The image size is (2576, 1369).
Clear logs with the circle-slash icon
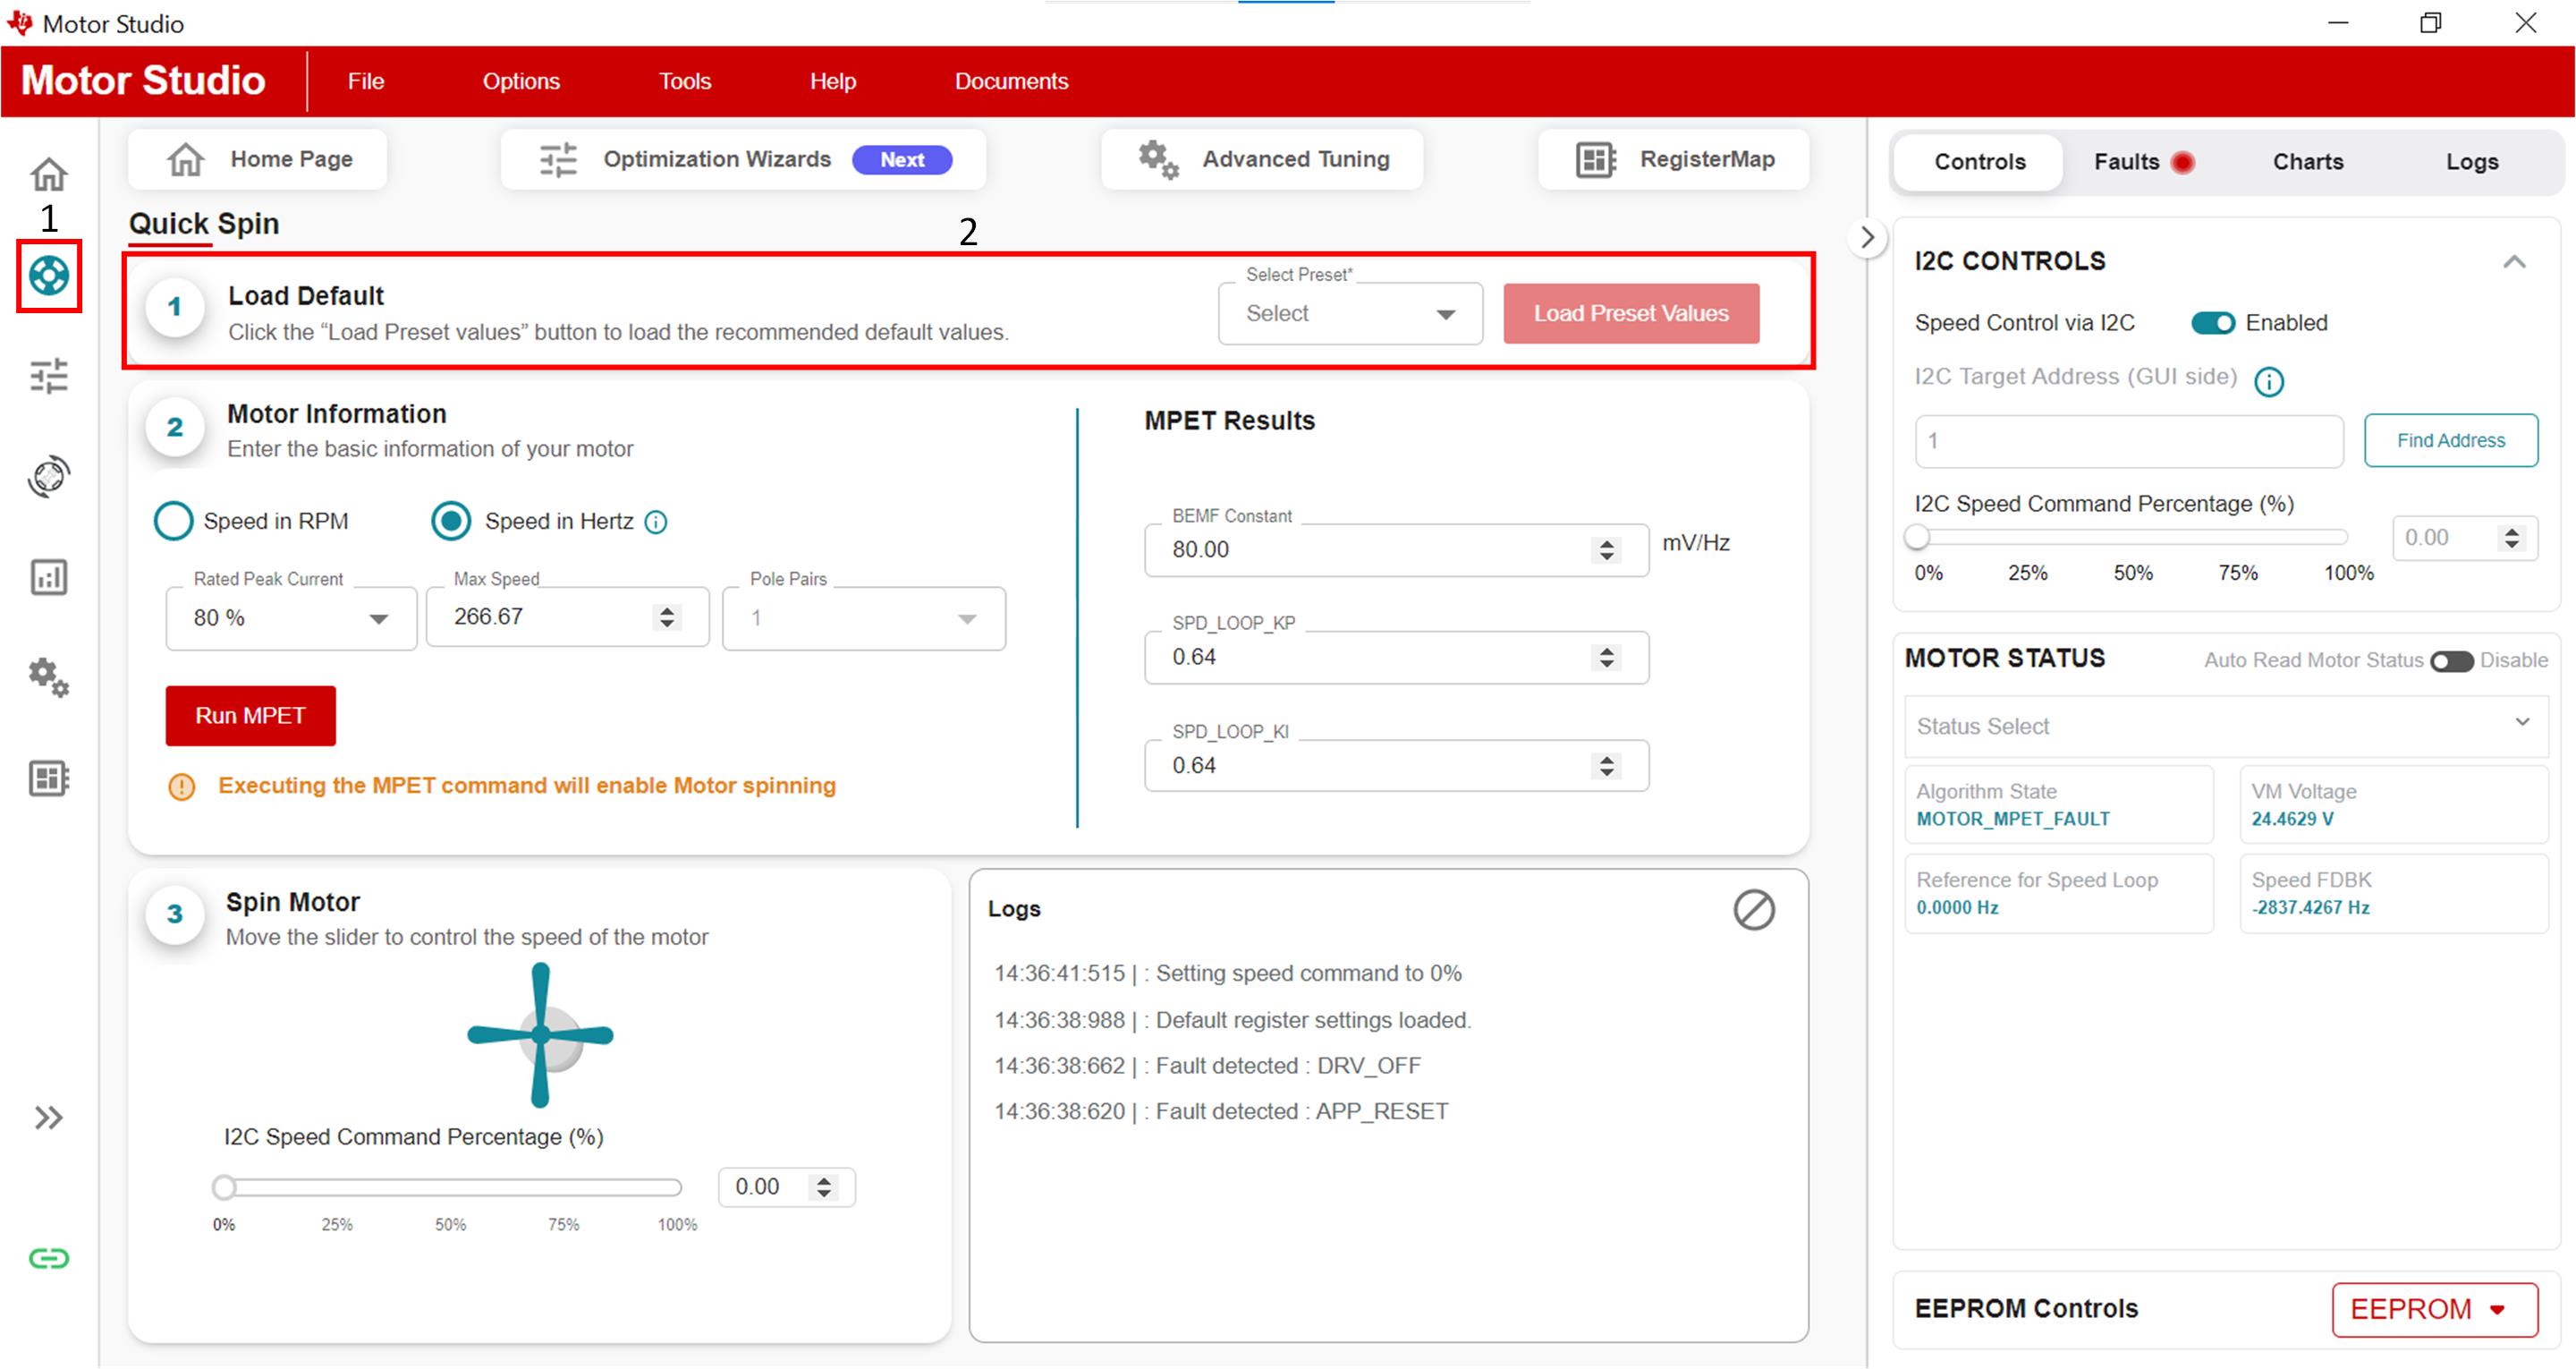coord(1753,910)
